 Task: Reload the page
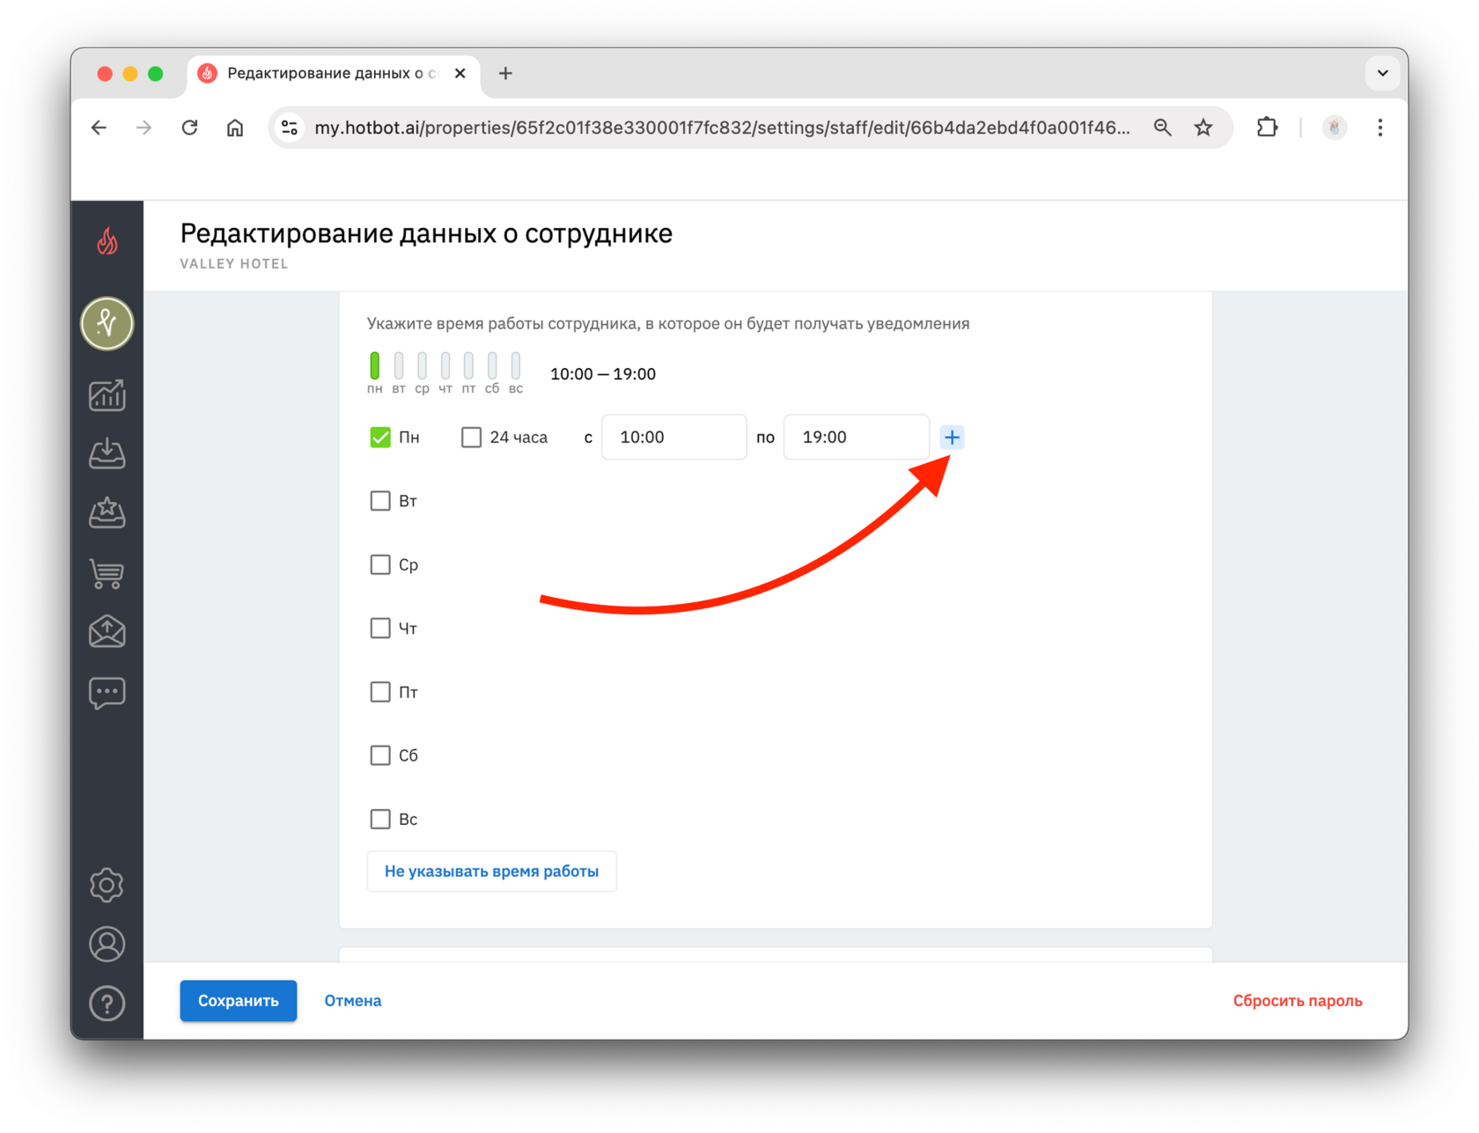click(189, 128)
